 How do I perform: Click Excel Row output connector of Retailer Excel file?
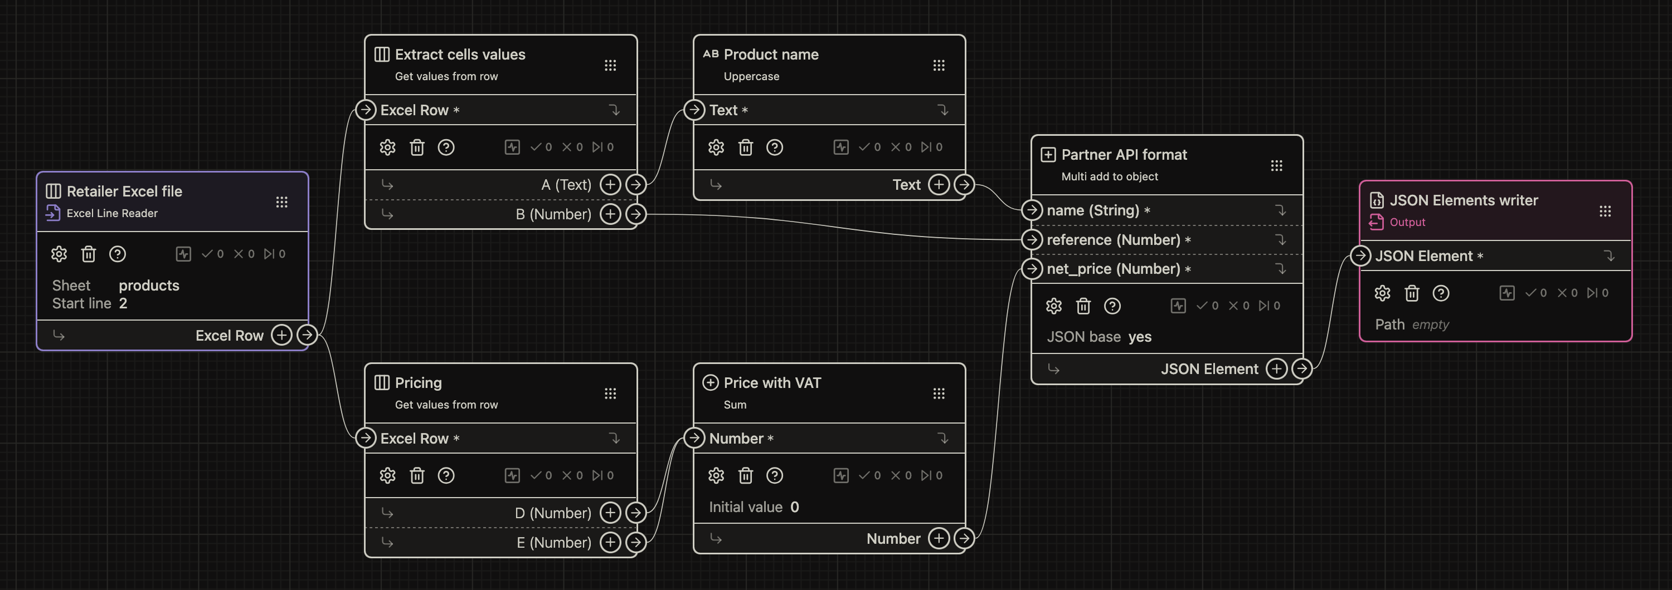click(x=307, y=335)
